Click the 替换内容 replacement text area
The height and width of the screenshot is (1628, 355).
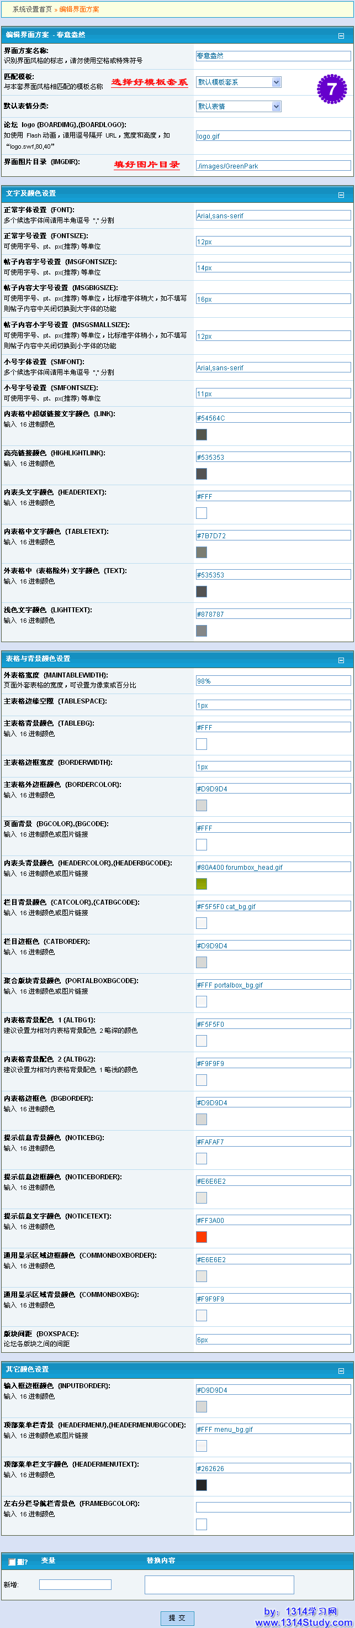(x=219, y=1584)
